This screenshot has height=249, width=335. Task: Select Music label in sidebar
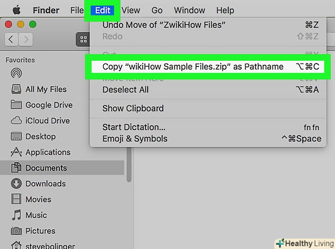pos(36,215)
